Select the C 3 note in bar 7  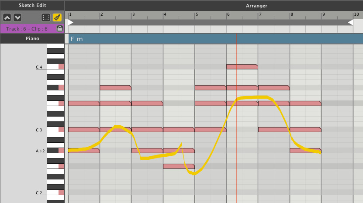[273, 129]
